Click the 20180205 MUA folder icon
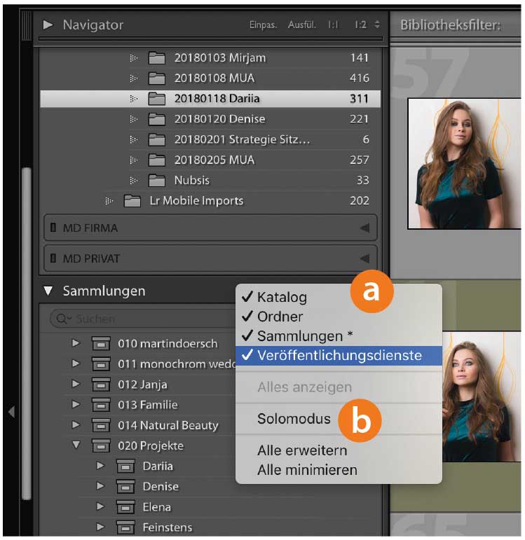 point(157,160)
